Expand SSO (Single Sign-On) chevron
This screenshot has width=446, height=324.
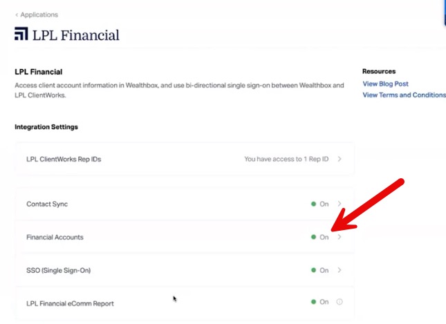click(340, 270)
